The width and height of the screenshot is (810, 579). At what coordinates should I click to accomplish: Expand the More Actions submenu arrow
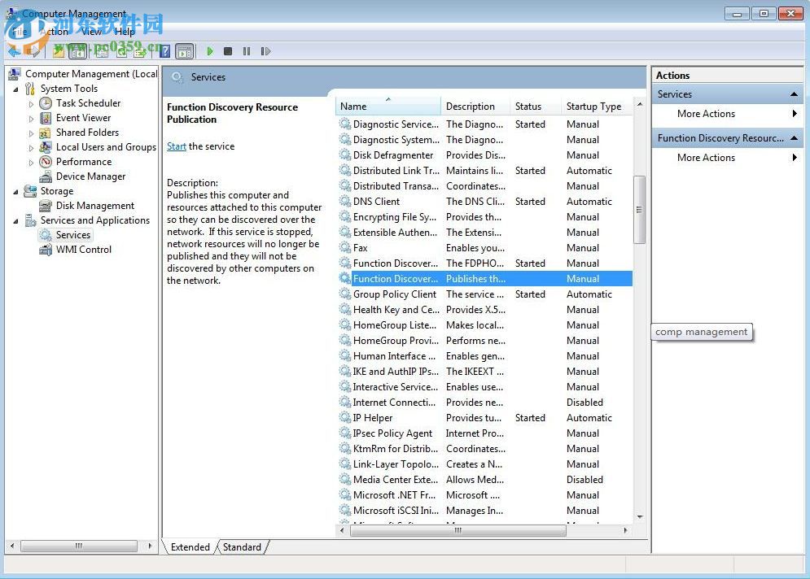795,114
